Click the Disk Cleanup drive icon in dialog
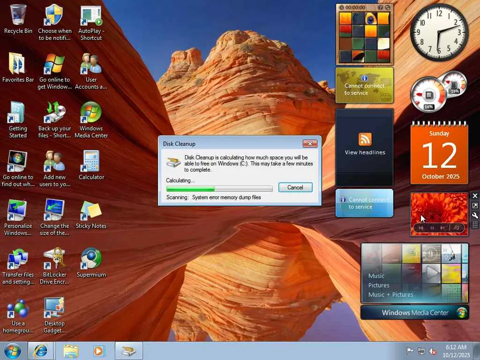This screenshot has width=480, height=360. click(x=173, y=162)
